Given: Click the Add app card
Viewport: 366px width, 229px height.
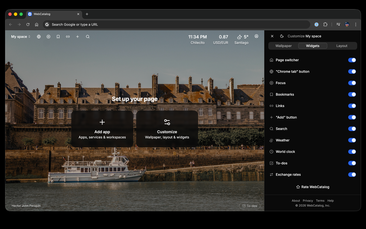Looking at the screenshot, I should (x=102, y=129).
